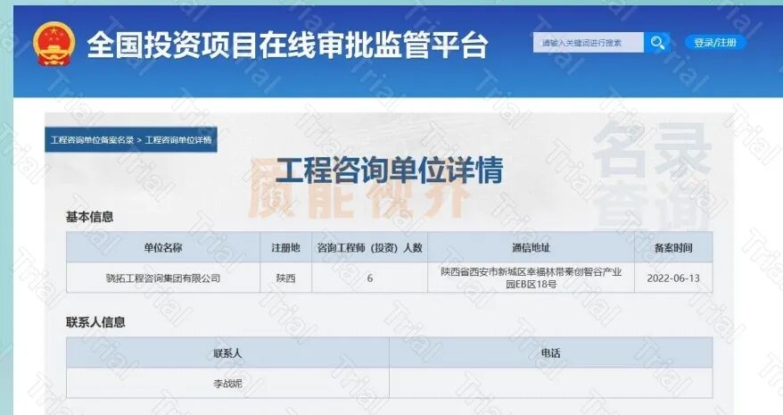Go to 工程咨询单位备案名录 breadcrumb
This screenshot has width=783, height=415.
point(92,140)
